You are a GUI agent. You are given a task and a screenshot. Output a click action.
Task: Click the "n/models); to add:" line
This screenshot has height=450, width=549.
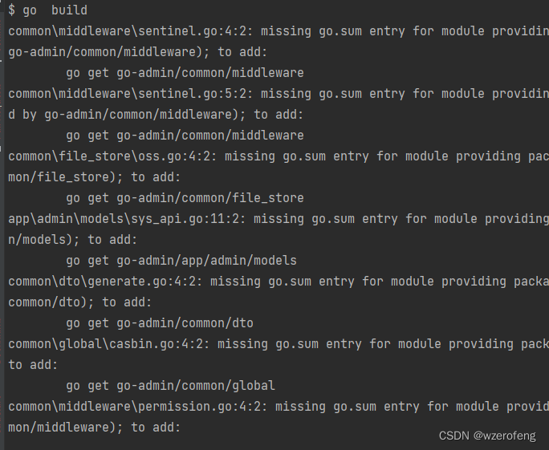72,240
